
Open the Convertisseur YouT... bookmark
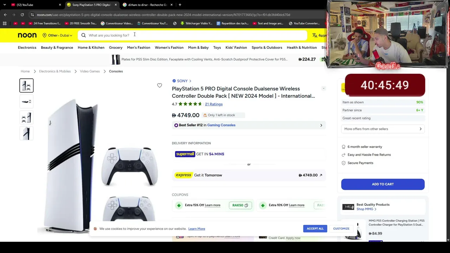click(153, 24)
